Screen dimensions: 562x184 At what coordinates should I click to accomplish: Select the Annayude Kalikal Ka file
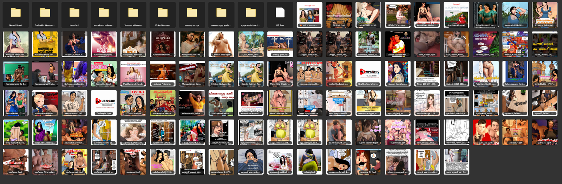tap(515, 15)
